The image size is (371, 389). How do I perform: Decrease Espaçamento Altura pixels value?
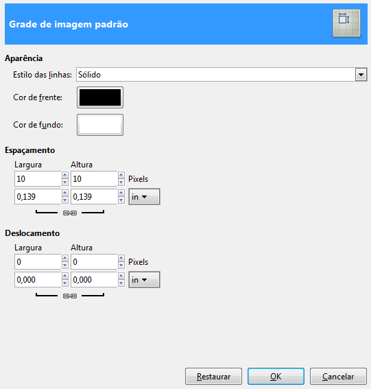point(121,182)
